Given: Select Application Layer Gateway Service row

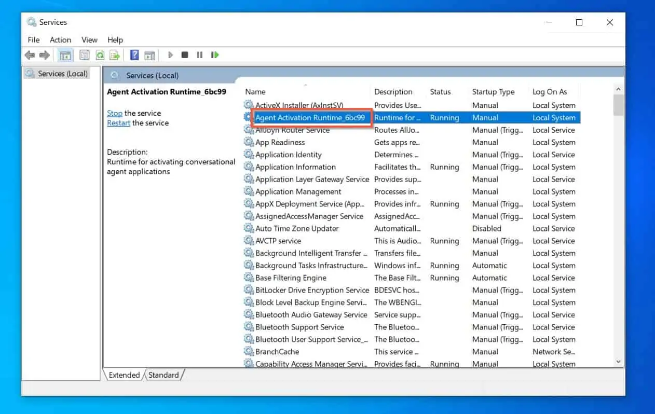Looking at the screenshot, I should click(x=411, y=180).
